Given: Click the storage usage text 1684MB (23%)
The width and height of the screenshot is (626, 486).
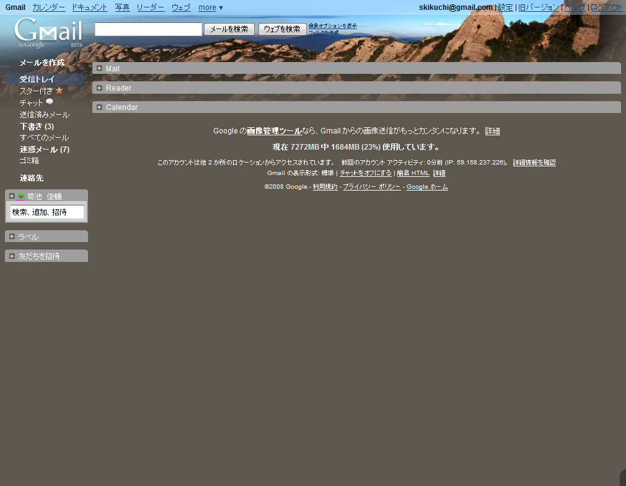Looking at the screenshot, I should point(355,147).
